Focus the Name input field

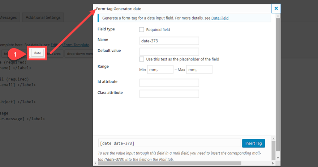[169, 41]
